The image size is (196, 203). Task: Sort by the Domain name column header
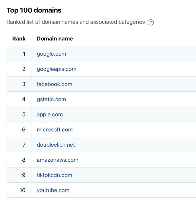(55, 39)
